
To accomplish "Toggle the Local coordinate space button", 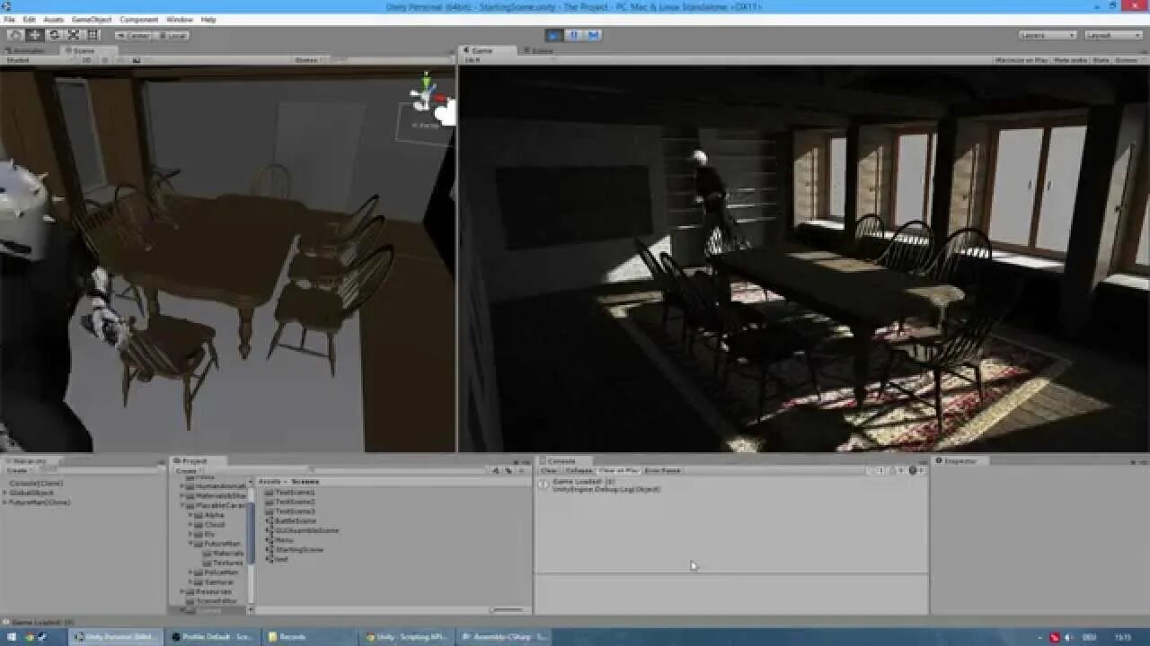I will pyautogui.click(x=172, y=35).
